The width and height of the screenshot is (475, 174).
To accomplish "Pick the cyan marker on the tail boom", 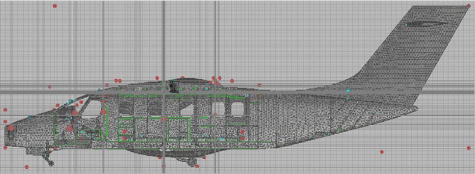I will coord(348,90).
